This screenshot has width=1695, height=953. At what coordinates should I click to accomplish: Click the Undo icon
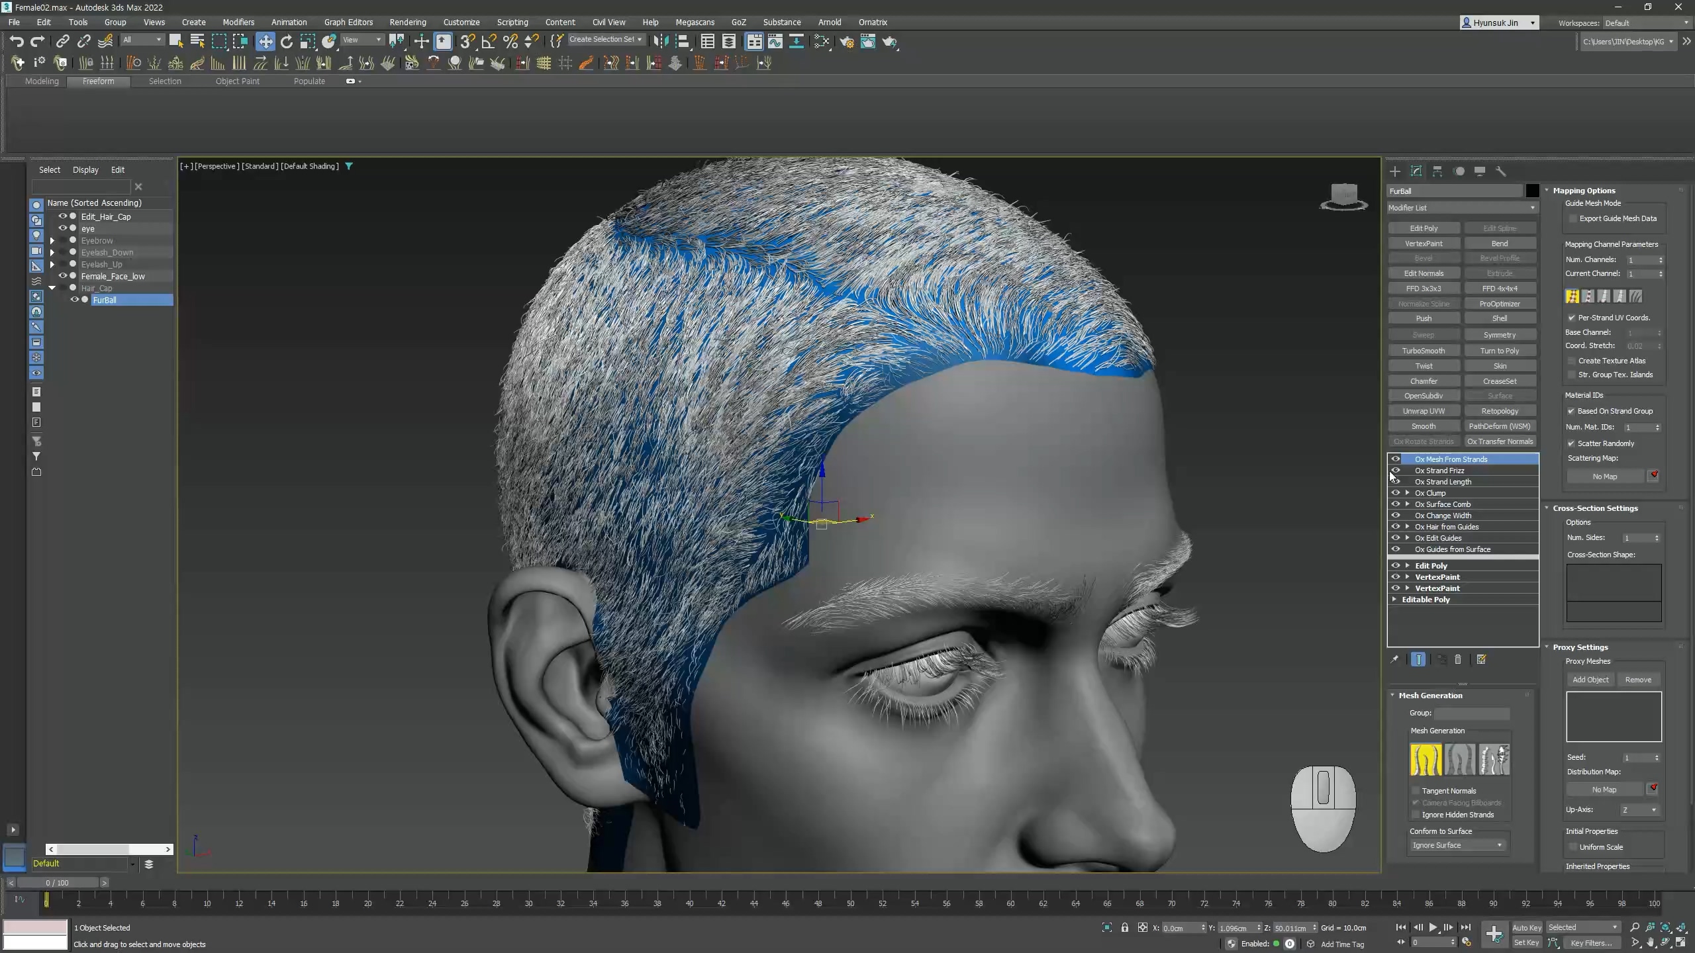(x=16, y=42)
